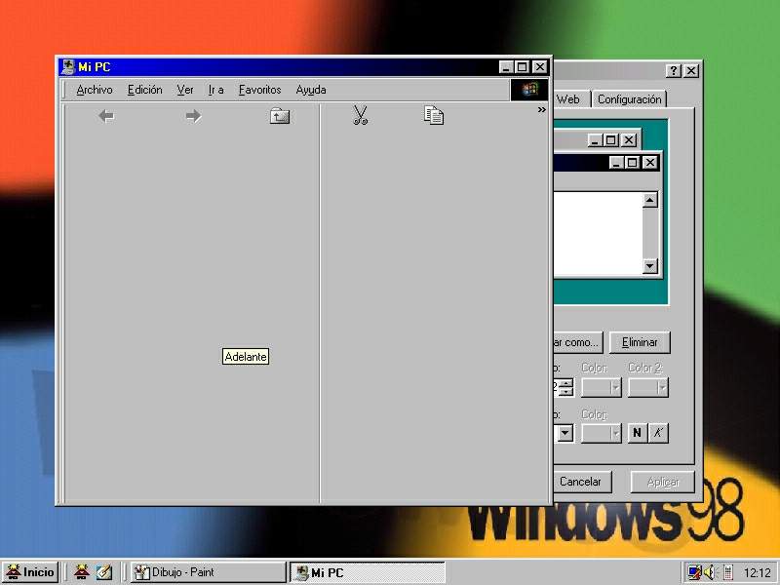Open the Ir a menu
The width and height of the screenshot is (780, 585).
tap(215, 90)
